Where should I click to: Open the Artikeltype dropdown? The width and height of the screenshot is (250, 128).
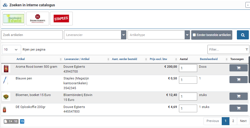pos(187,35)
